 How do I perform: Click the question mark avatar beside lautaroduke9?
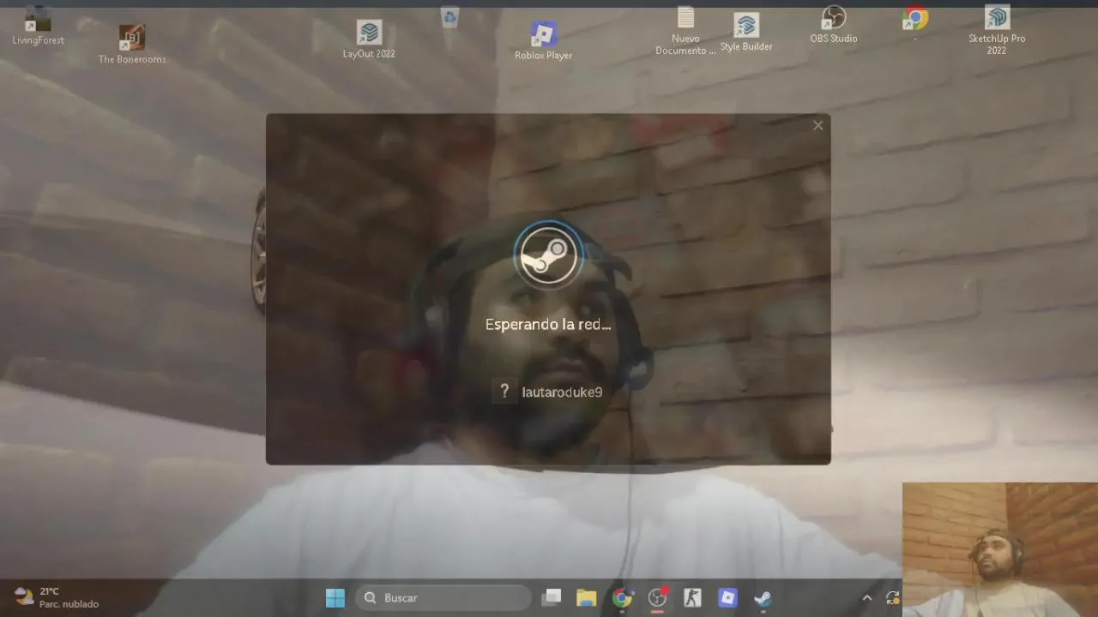504,392
